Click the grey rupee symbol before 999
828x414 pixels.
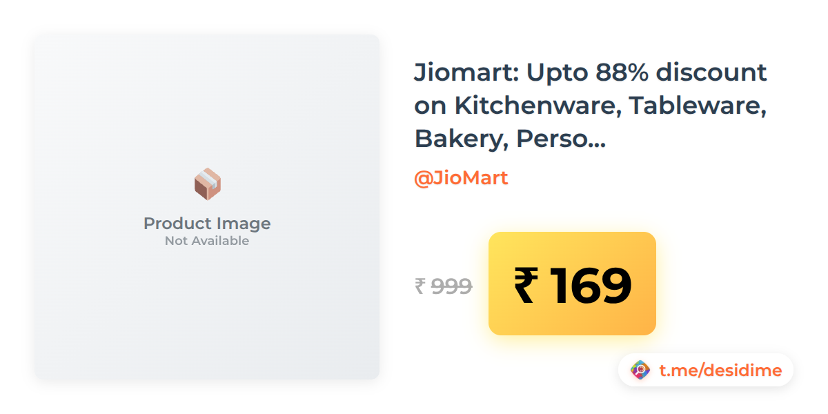420,286
